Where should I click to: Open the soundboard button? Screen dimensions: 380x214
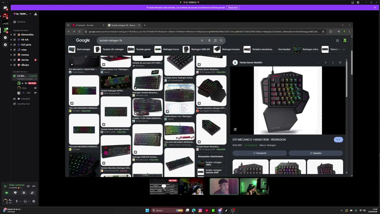pos(32,193)
